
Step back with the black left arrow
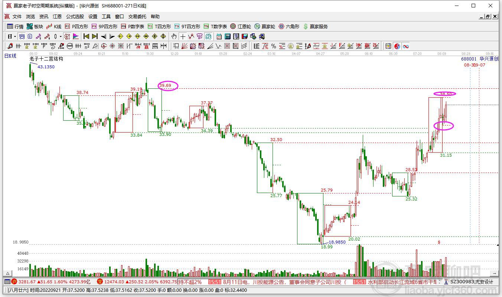[x=104, y=36]
